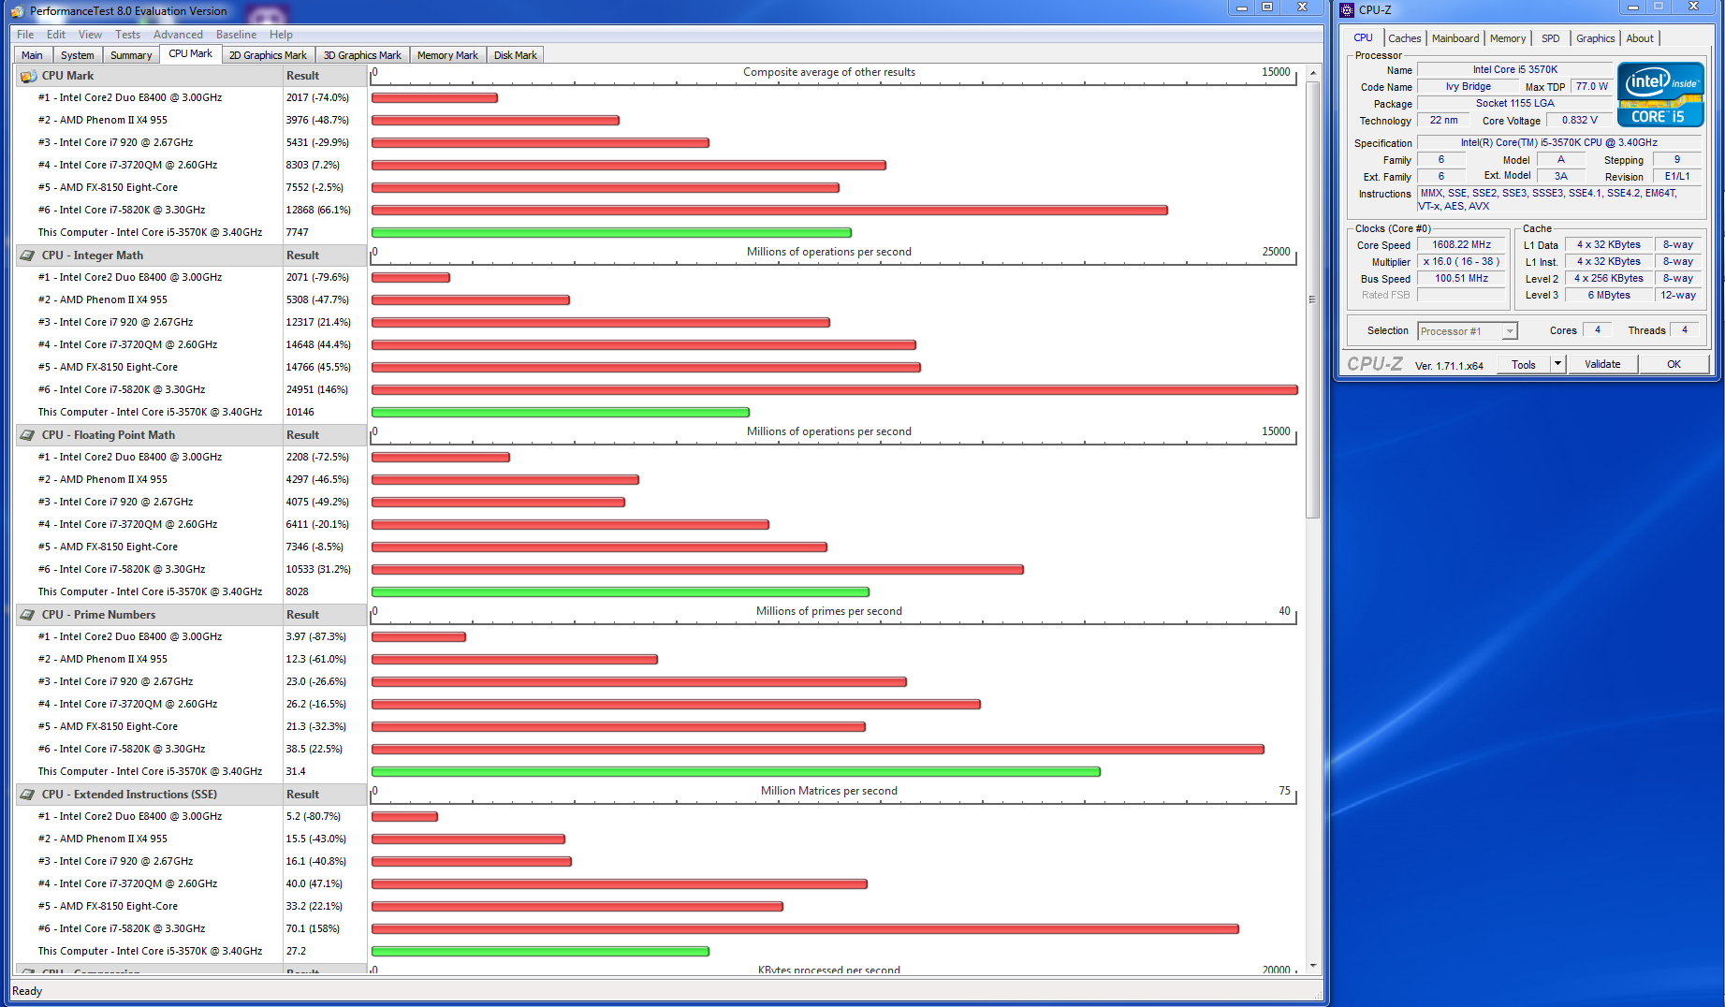Click the Multiplier value x 16.0 ( 16 - 38 )

[x=1461, y=262]
